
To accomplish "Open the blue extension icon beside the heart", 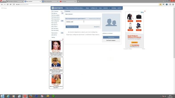I will click(167, 4).
